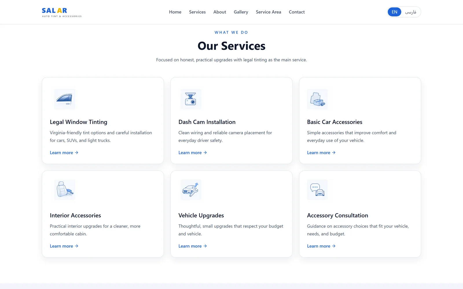This screenshot has width=463, height=289.
Task: Learn more about Basic Car Accessories
Action: (x=321, y=153)
